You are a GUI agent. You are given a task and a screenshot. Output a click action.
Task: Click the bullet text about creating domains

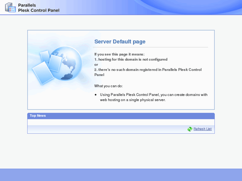[x=153, y=97]
